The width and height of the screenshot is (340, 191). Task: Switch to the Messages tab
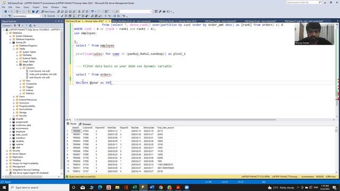85,124
